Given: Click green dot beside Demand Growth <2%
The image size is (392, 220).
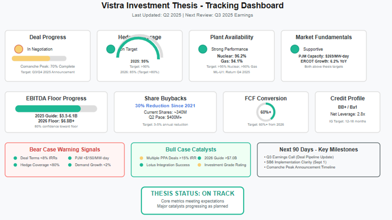Looking at the screenshot, I should [x=70, y=165].
